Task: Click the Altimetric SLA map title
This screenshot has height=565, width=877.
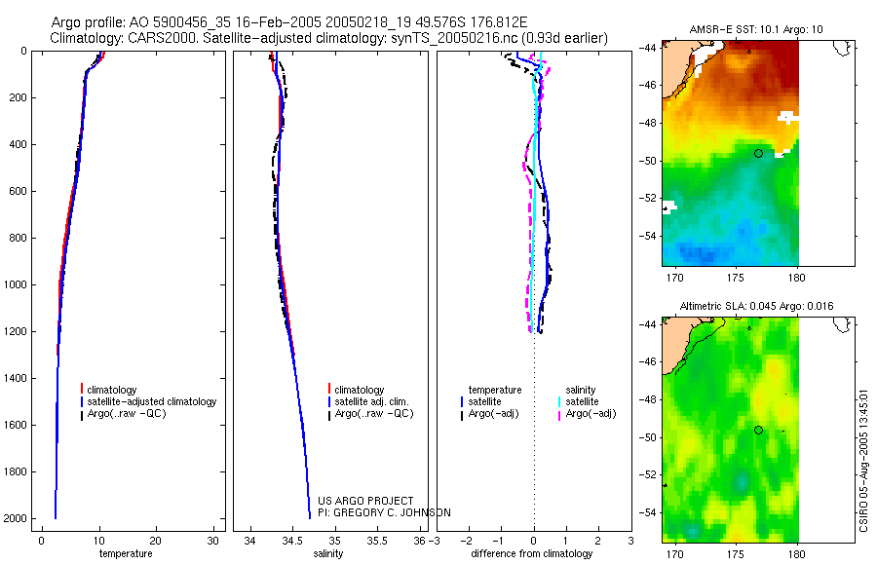Action: (x=756, y=306)
